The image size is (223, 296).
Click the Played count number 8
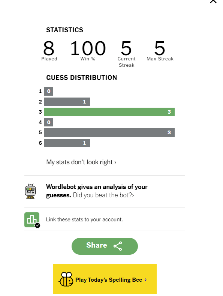point(49,48)
